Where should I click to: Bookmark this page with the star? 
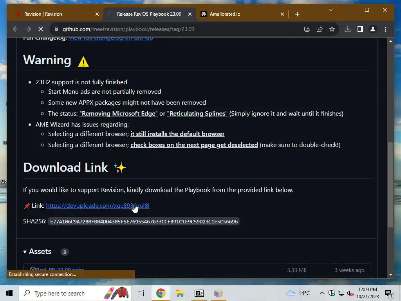coord(332,29)
